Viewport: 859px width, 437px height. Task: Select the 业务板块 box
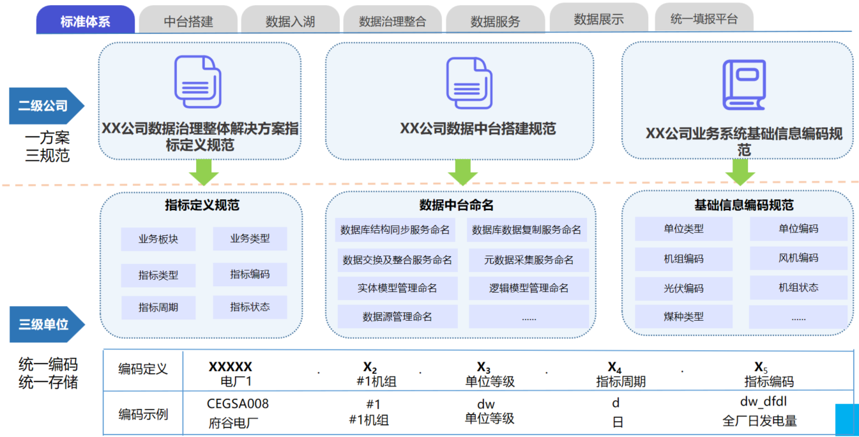(158, 239)
